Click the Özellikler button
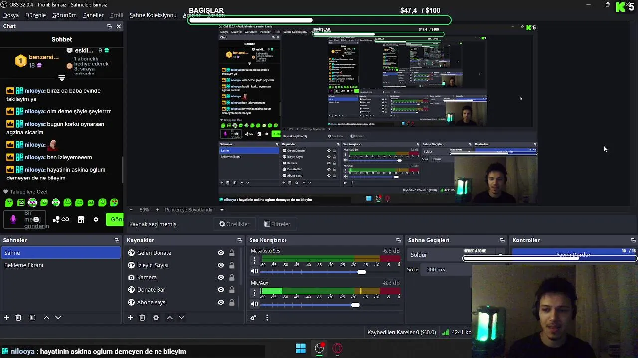Screen dimensions: 638x358 point(234,224)
